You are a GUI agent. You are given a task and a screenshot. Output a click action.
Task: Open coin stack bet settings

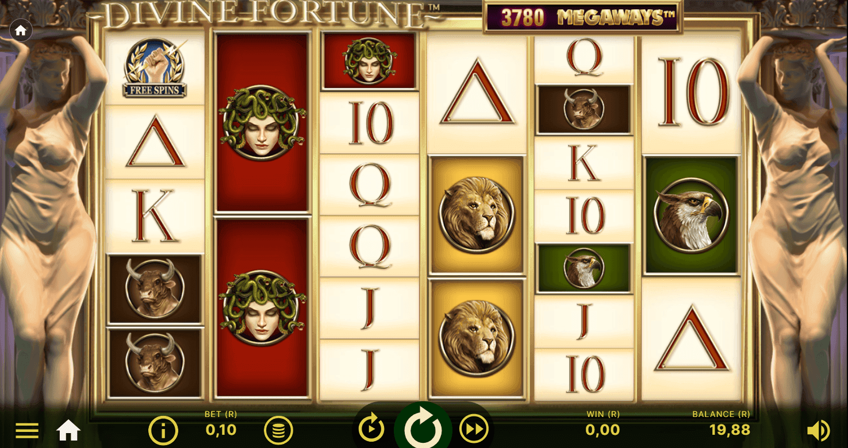[278, 430]
